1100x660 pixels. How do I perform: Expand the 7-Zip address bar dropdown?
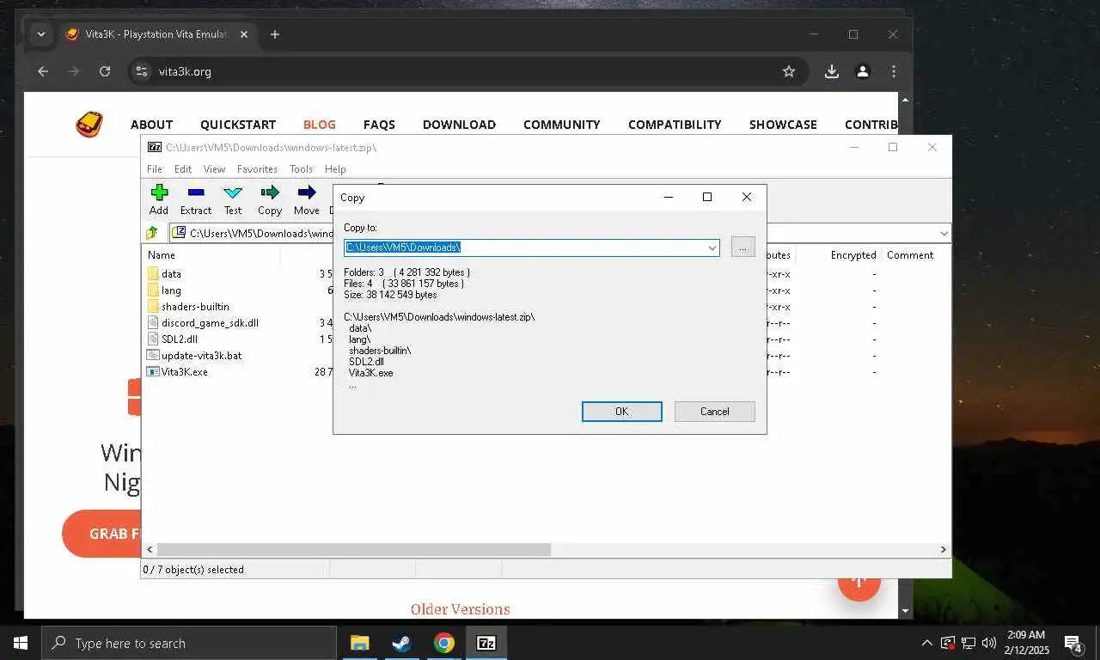[944, 233]
